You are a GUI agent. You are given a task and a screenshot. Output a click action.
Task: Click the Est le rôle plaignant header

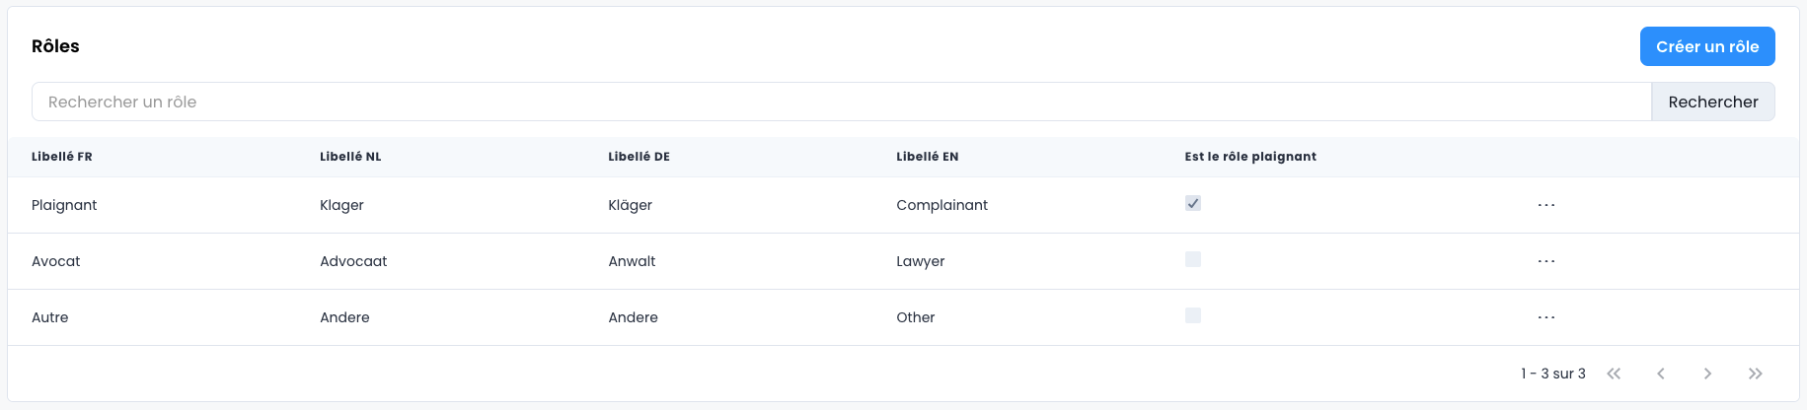tap(1250, 157)
